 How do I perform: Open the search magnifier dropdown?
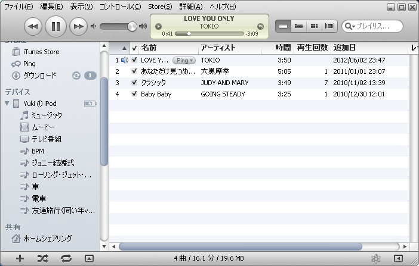tap(350, 26)
